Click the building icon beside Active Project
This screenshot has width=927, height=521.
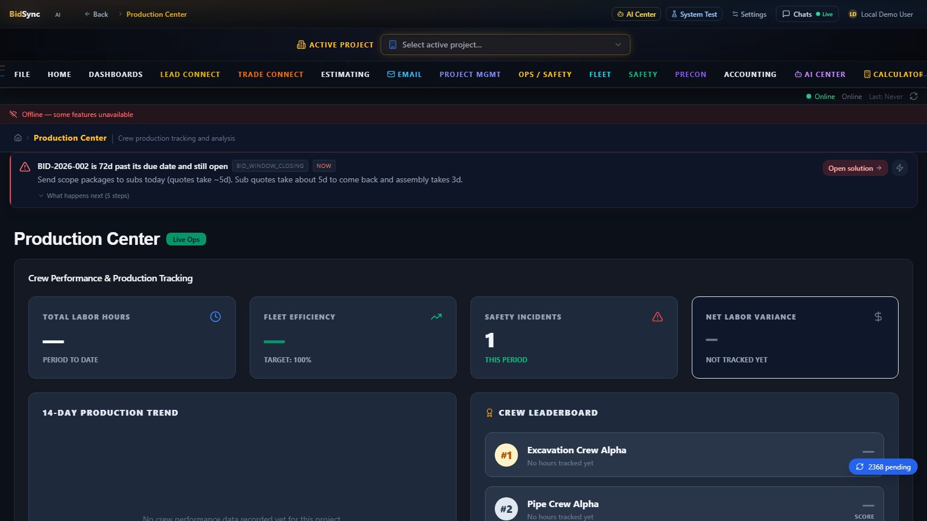(301, 45)
